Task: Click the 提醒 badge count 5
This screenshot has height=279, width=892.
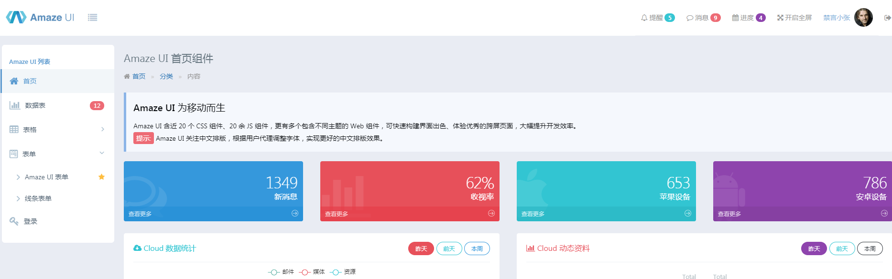Action: (670, 18)
